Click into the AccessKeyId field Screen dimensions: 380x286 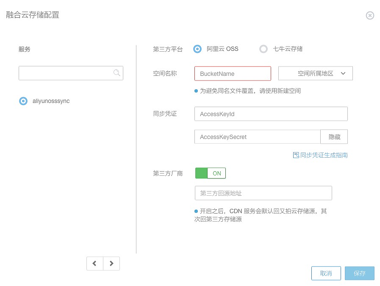(271, 114)
